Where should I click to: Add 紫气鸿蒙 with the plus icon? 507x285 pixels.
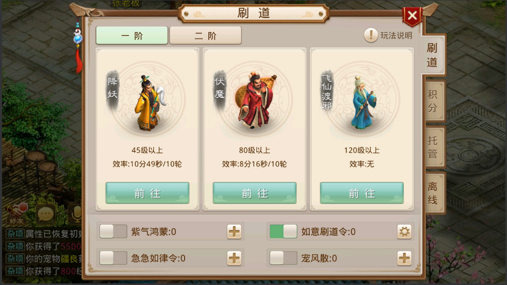(234, 232)
